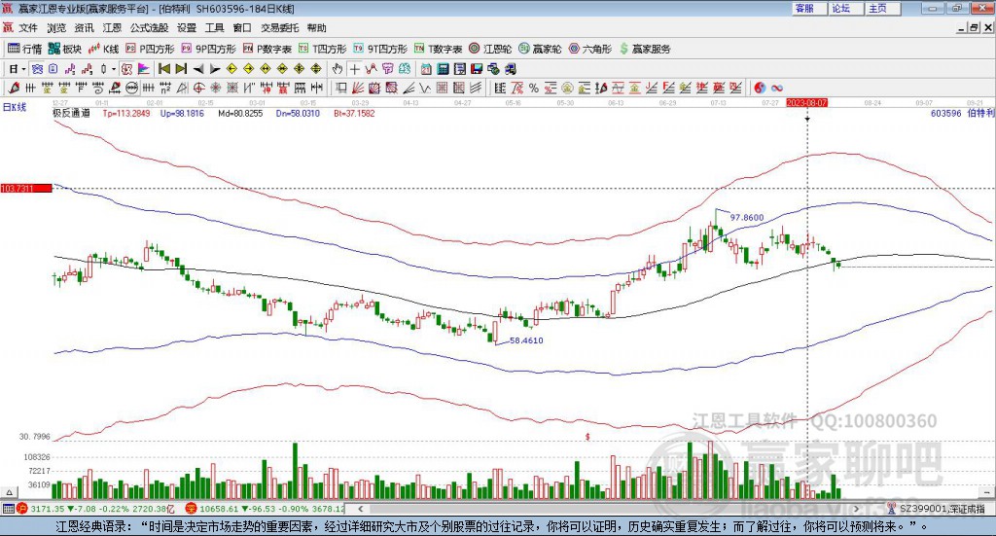Click the 58.4610 low price label
Image resolution: width=996 pixels, height=536 pixels.
tap(526, 340)
